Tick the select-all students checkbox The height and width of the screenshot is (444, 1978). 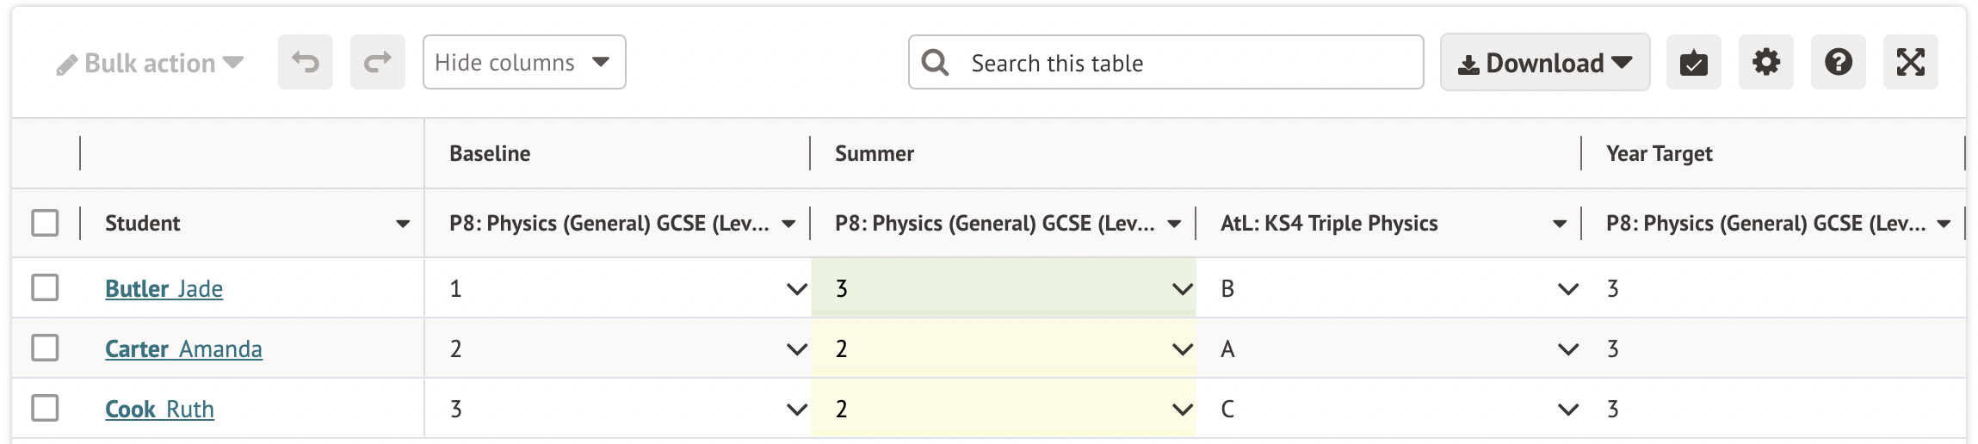pos(45,223)
